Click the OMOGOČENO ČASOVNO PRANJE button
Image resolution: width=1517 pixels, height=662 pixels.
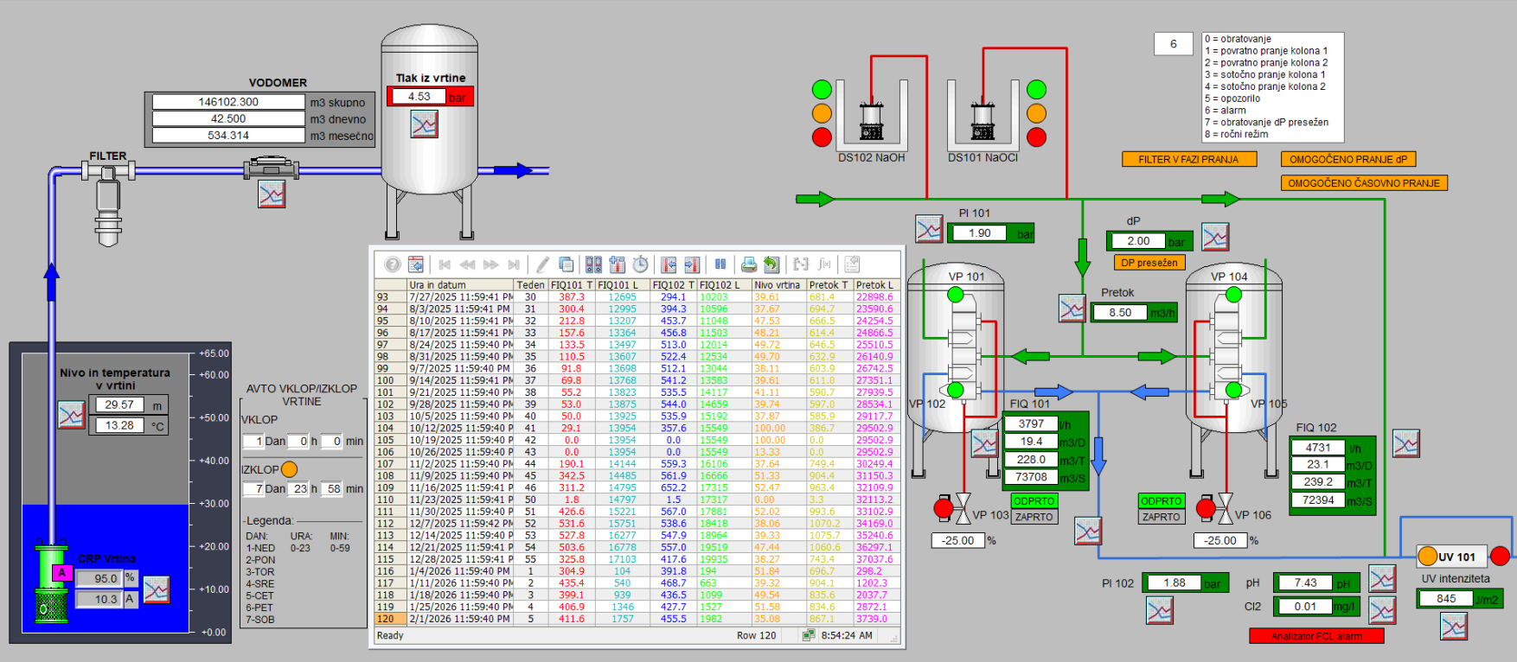[x=1363, y=183]
